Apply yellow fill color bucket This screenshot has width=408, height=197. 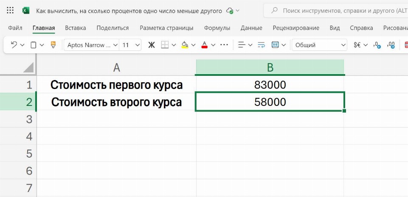pyautogui.click(x=185, y=44)
